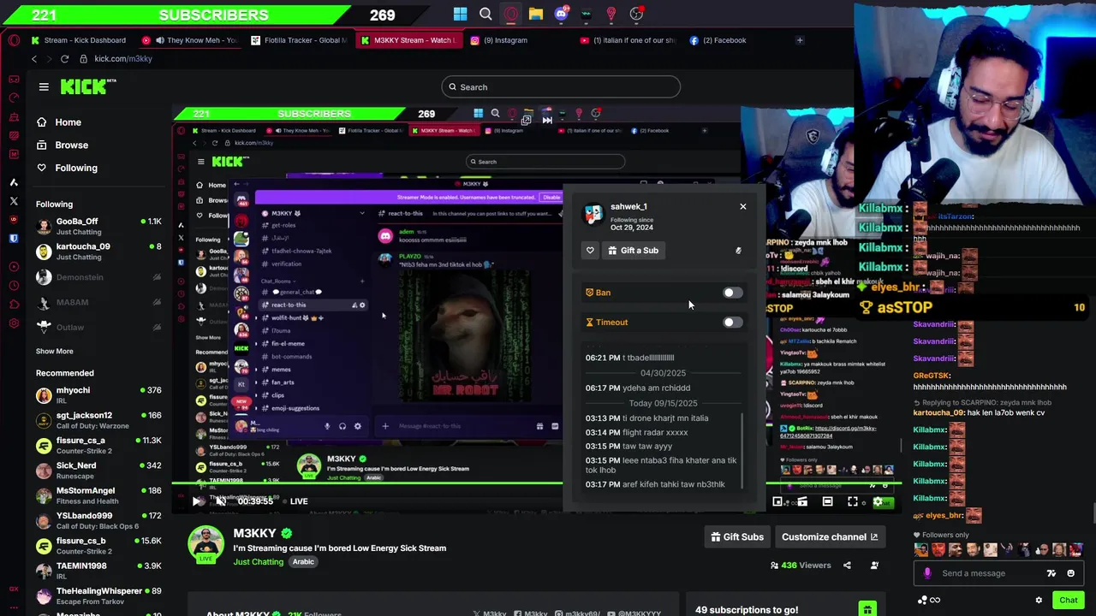Open Opera sidebar settings gear
This screenshot has width=1096, height=616.
point(14,323)
